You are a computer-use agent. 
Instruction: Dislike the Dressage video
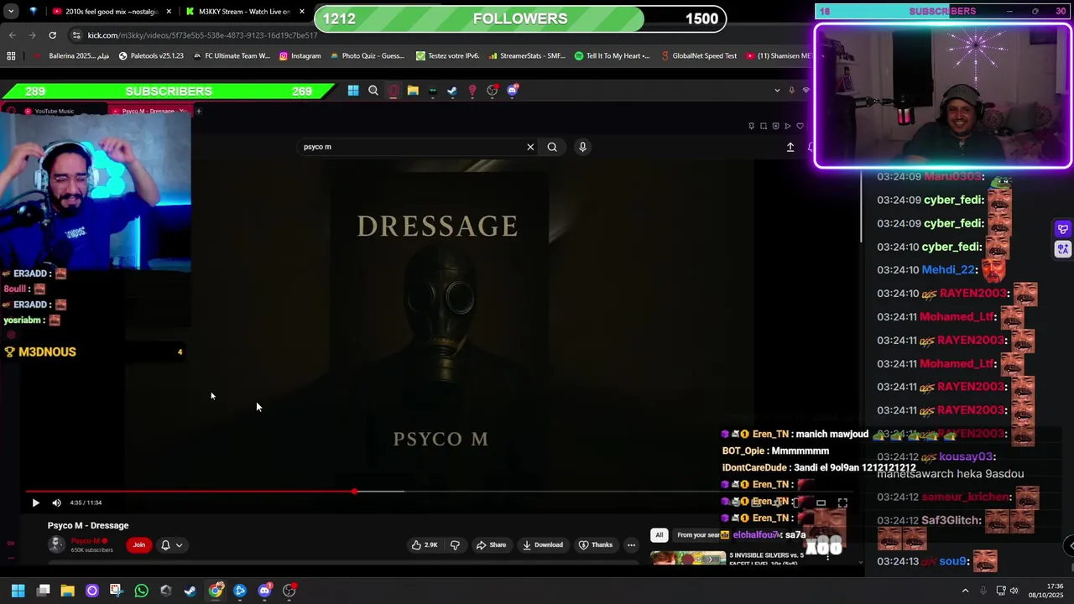tap(455, 544)
